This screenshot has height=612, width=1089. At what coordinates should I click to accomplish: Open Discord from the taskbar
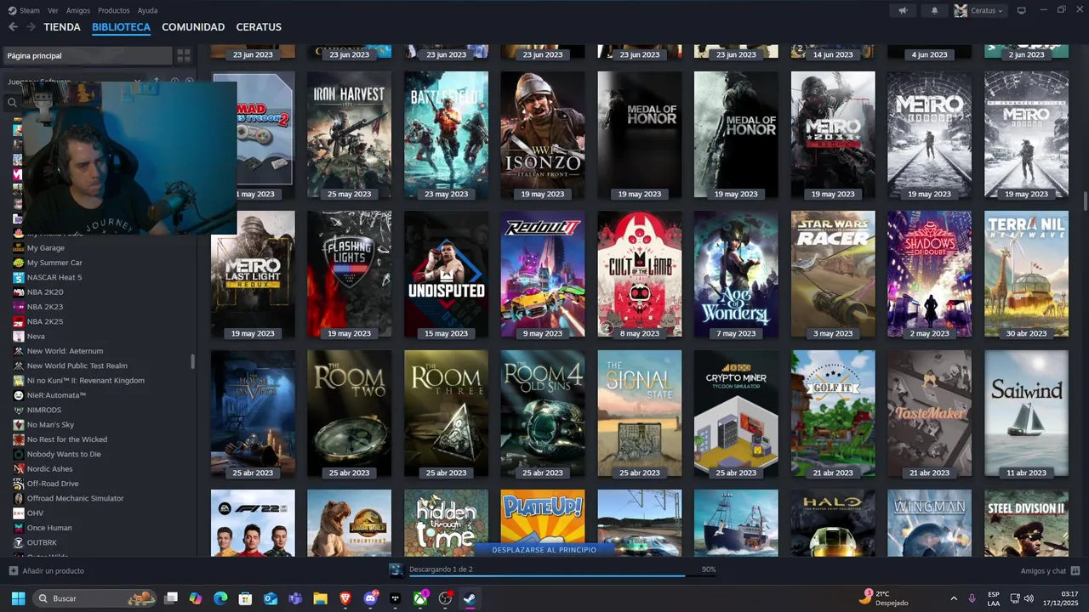tap(370, 598)
